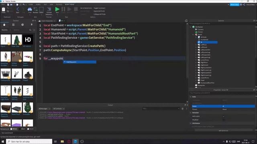Click Collapse All Folds
The image size is (257, 144).
point(100,14)
